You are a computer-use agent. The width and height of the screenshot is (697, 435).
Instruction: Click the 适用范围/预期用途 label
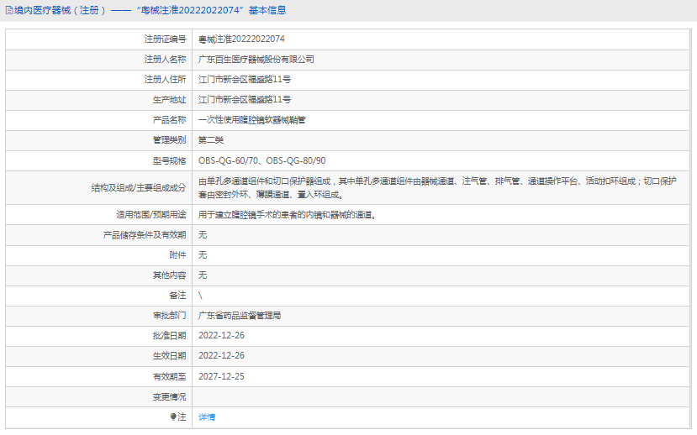(x=151, y=215)
